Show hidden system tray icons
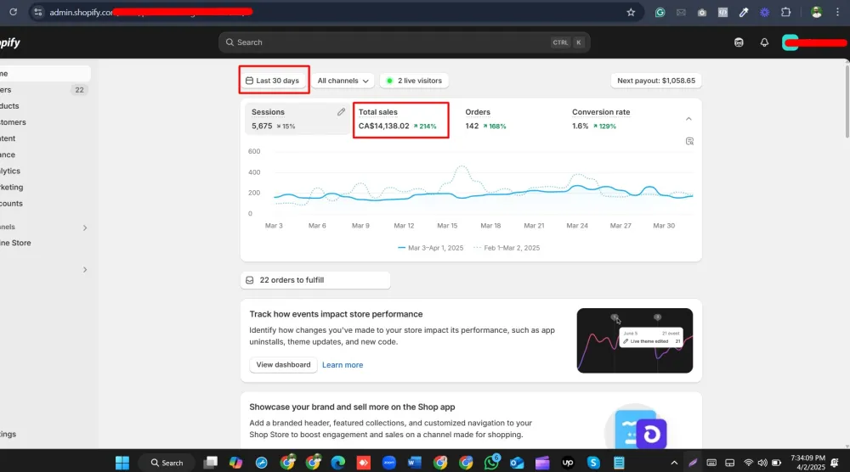The height and width of the screenshot is (472, 850). click(x=674, y=463)
